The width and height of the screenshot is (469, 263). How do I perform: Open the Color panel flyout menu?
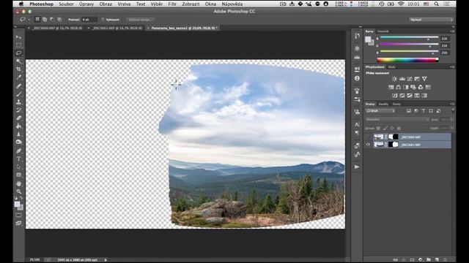(x=452, y=31)
